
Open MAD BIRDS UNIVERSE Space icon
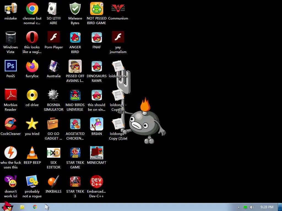pyautogui.click(x=75, y=95)
